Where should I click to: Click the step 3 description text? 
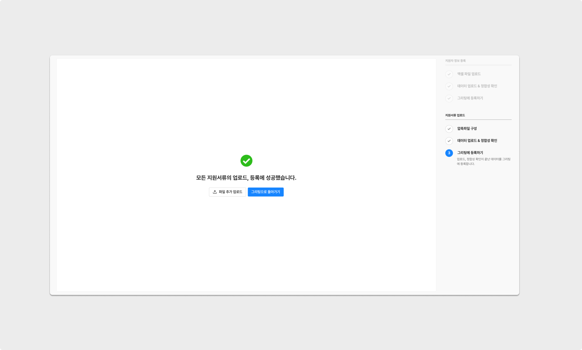pos(483,161)
